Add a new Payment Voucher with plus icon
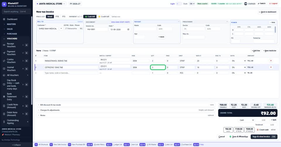Image resolution: width=281 pixels, height=147 pixels. 26,53
